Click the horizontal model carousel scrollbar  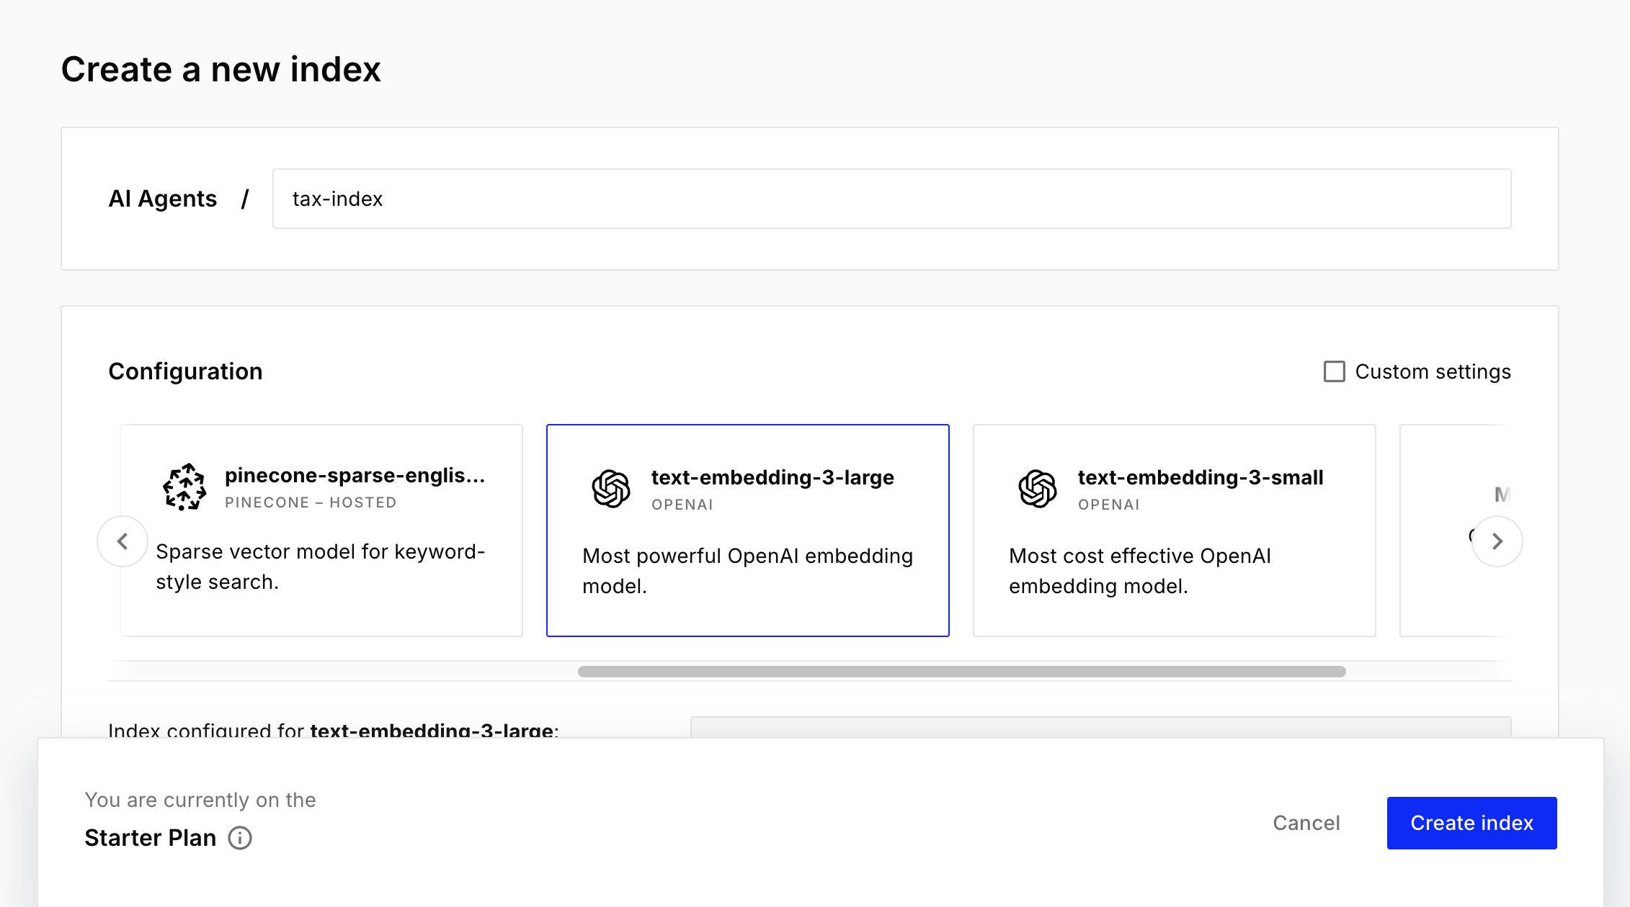click(x=961, y=672)
